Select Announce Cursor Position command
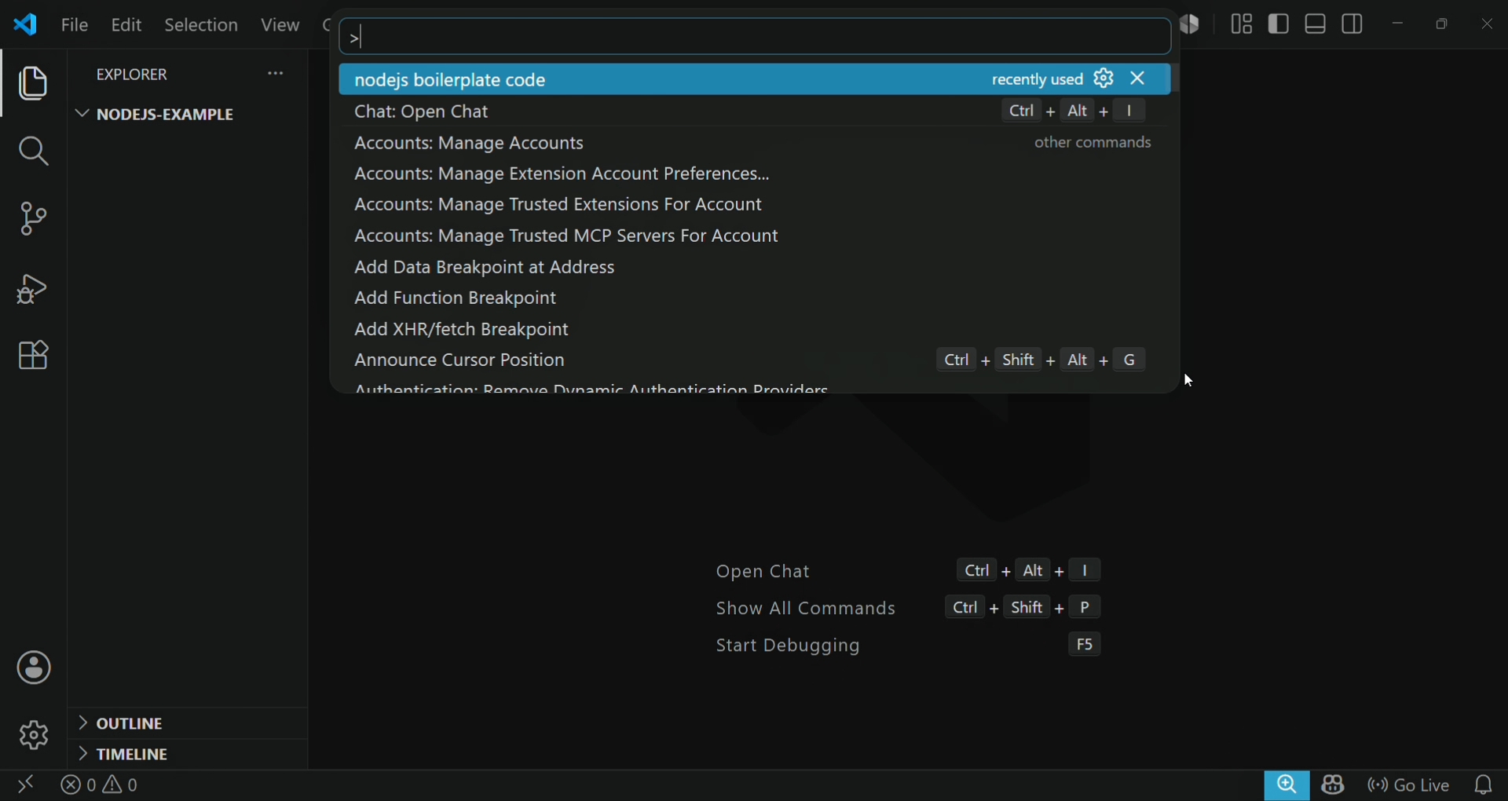The image size is (1508, 801). (x=755, y=361)
